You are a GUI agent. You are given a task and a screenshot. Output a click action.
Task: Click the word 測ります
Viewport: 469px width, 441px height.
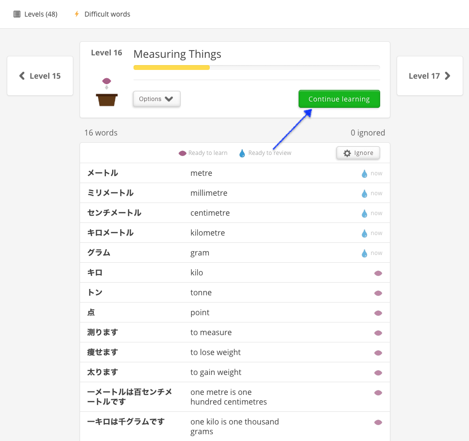102,332
